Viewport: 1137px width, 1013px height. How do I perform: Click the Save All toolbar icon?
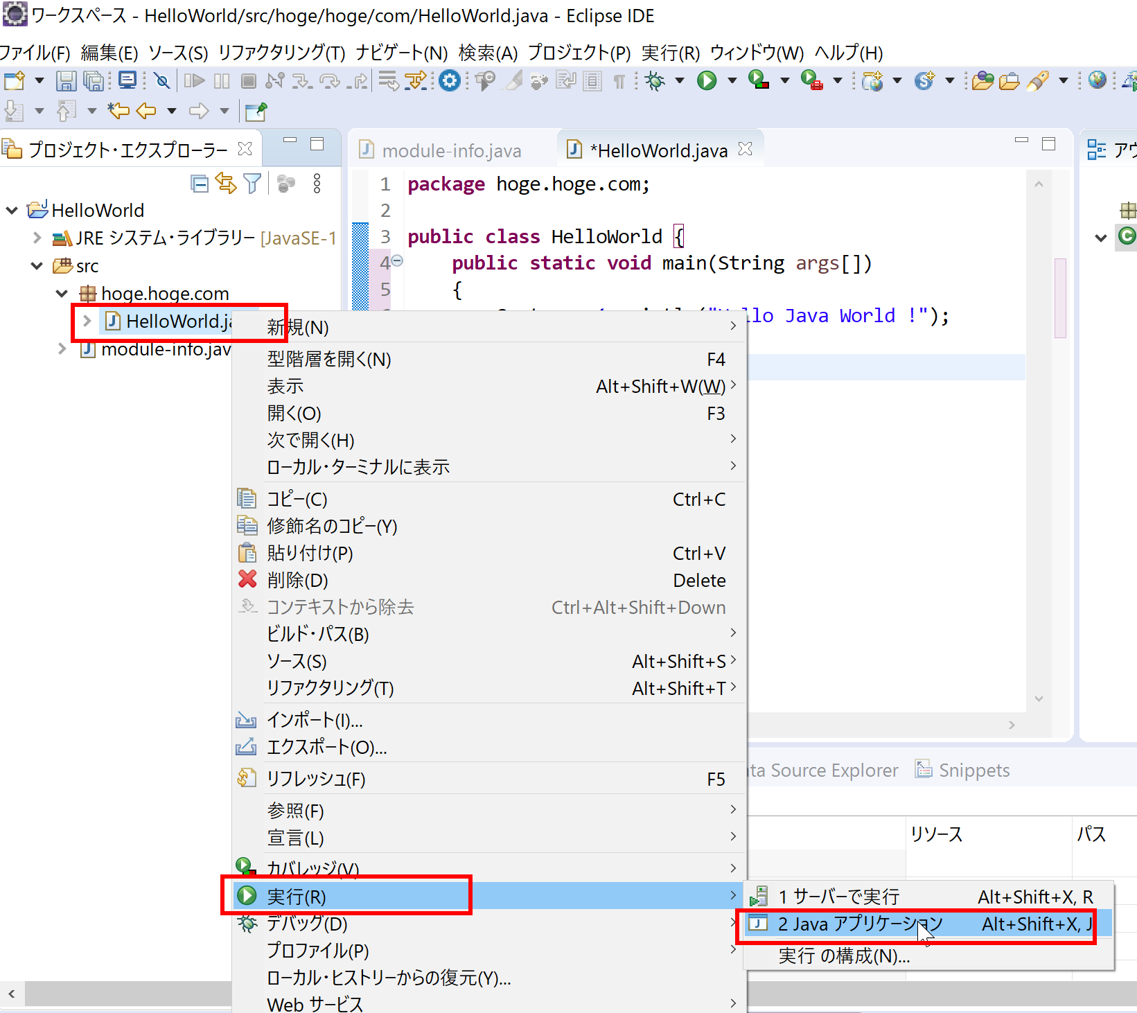[94, 81]
